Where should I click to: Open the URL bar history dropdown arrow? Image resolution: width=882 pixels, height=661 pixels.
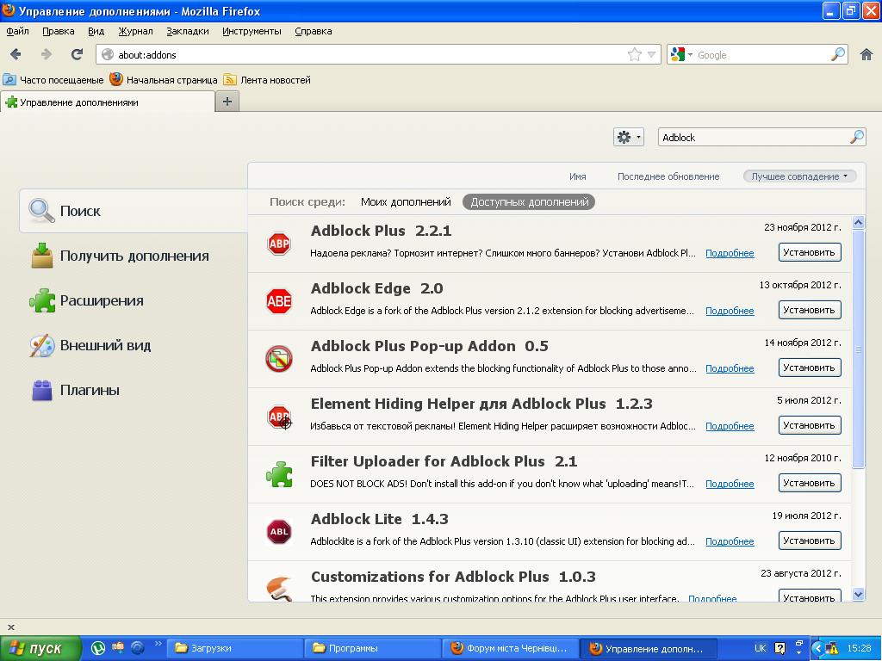652,54
